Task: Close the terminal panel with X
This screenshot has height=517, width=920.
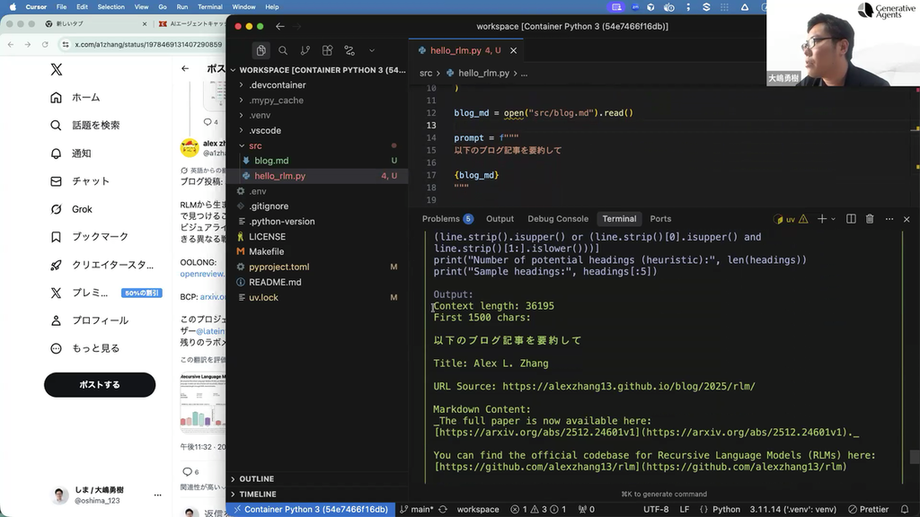Action: pyautogui.click(x=907, y=219)
